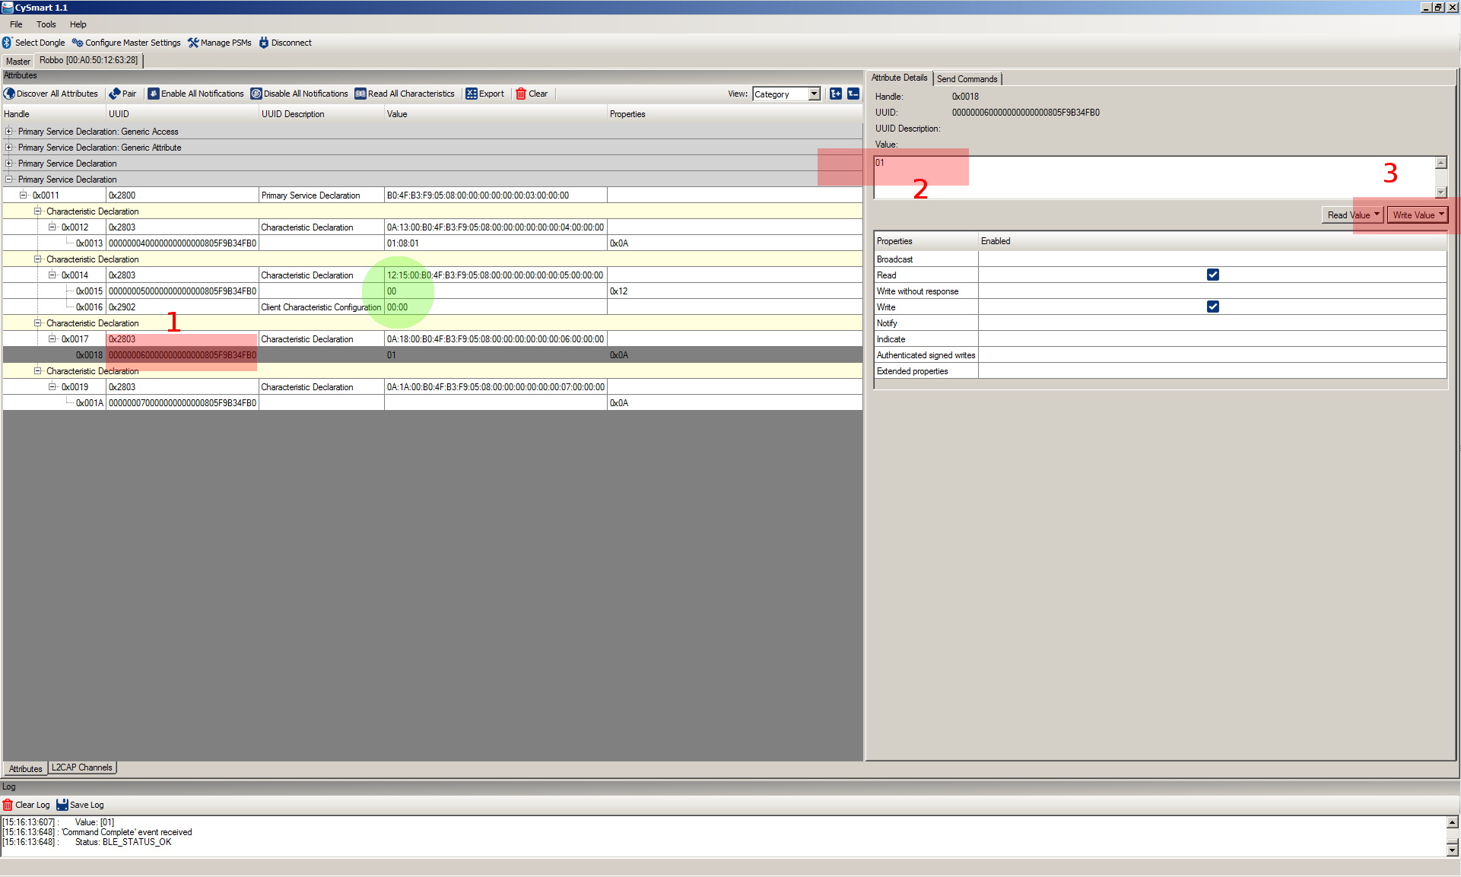Click the red Clear attributes trash icon

(x=521, y=94)
